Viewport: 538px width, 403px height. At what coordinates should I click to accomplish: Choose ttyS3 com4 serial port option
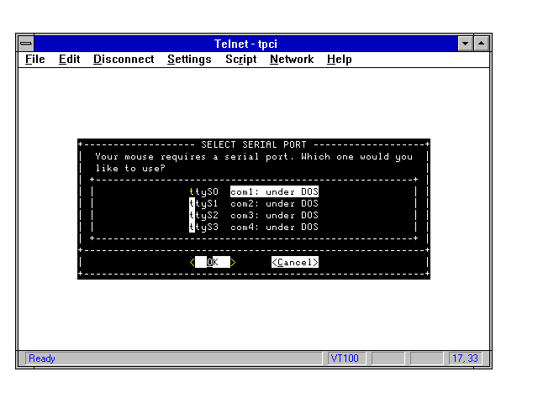[x=254, y=227]
